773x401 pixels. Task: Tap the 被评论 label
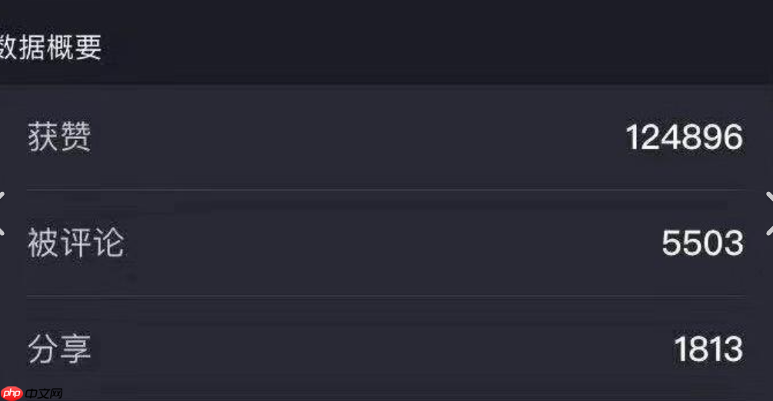[75, 244]
